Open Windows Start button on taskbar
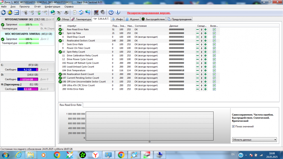 (x=6, y=155)
